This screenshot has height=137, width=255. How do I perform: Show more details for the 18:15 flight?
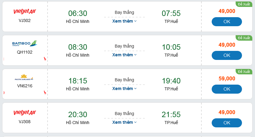tap(124, 89)
